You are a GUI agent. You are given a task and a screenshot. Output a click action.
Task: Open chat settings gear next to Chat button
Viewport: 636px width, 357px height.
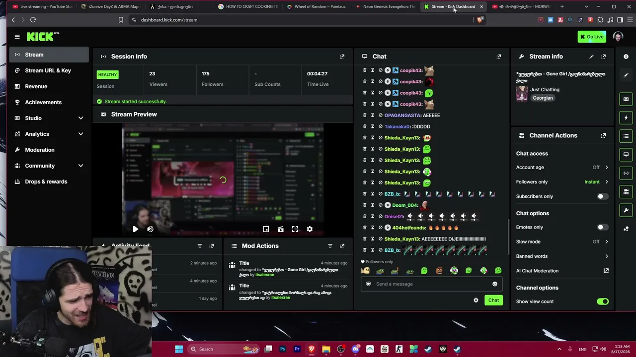pos(476,300)
